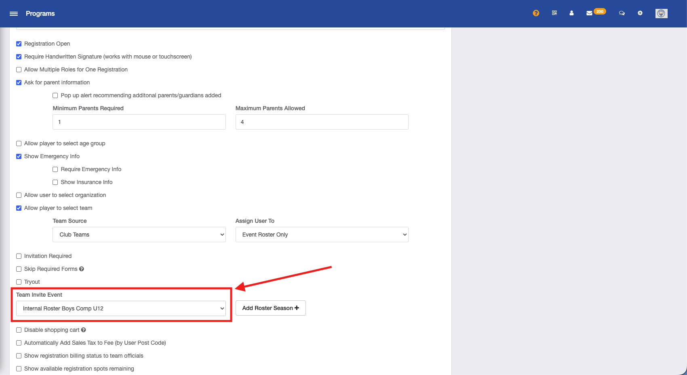Open the news feed icon in header

click(x=554, y=13)
